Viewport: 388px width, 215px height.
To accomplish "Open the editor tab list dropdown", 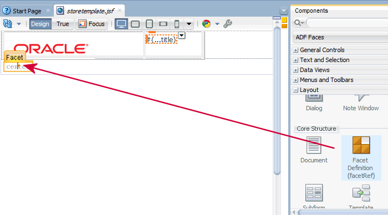I will coord(284,11).
